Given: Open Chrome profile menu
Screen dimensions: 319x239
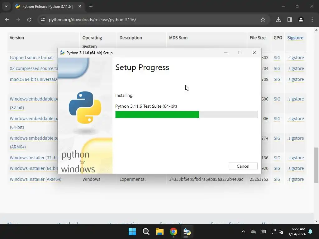Looking at the screenshot, I should [301, 20].
